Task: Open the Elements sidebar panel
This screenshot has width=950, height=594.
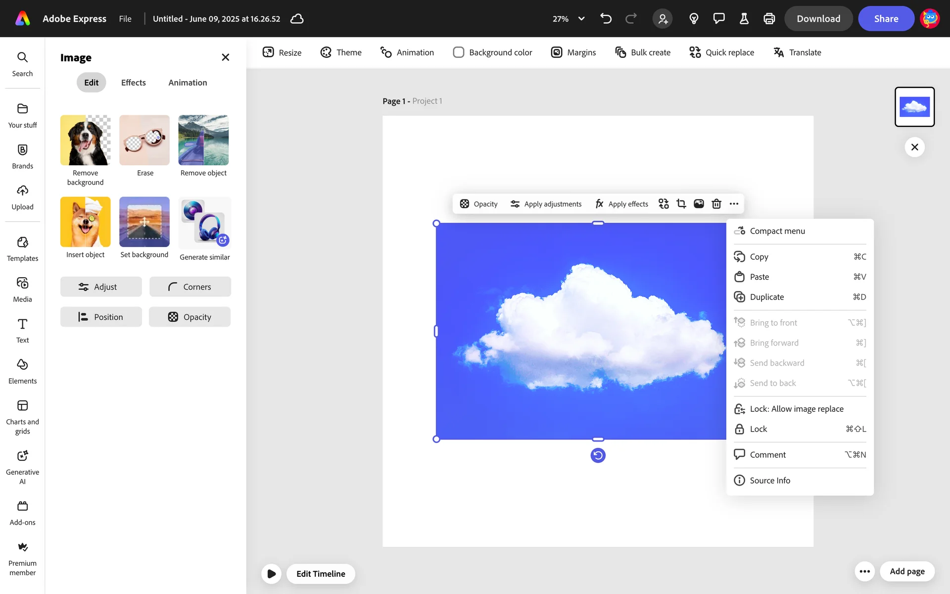Action: (x=22, y=371)
